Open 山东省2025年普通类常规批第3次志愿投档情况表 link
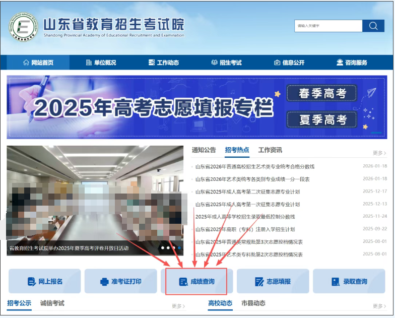395x318 pixels. pos(249,242)
